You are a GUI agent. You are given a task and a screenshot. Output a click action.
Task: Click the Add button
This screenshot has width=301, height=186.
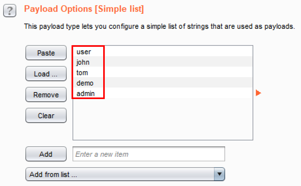tap(46, 154)
